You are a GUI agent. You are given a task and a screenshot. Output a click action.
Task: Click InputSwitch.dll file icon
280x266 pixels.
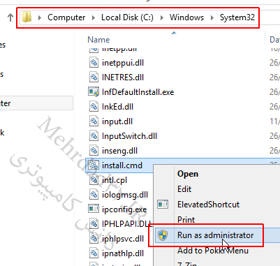click(x=94, y=136)
